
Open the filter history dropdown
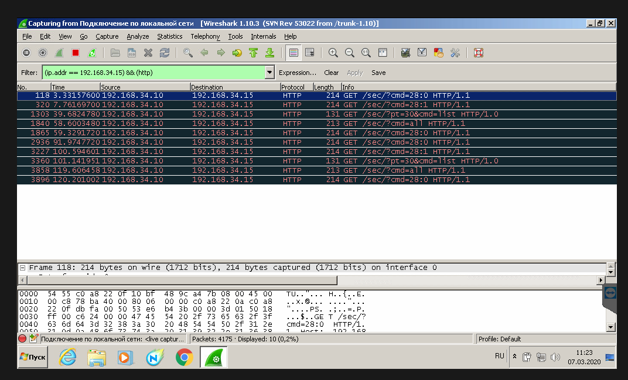click(269, 73)
